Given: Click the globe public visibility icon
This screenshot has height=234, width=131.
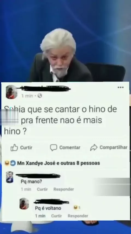Looking at the screenshot, I should (40, 96).
